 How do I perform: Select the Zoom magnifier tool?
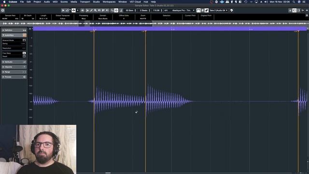[x=95, y=10]
